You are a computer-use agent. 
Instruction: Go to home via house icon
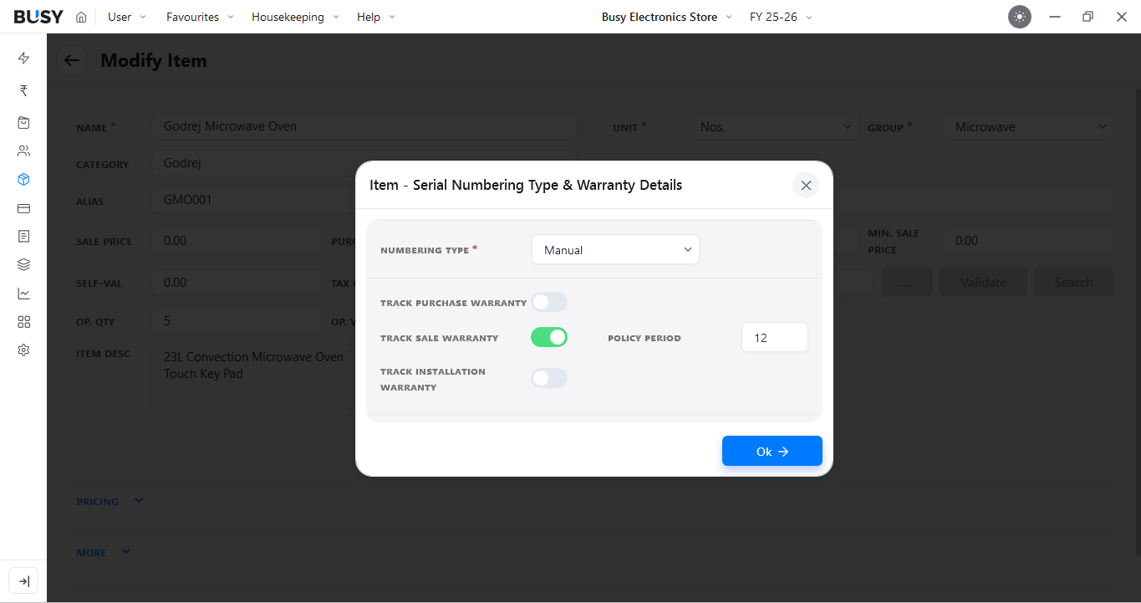(x=81, y=17)
